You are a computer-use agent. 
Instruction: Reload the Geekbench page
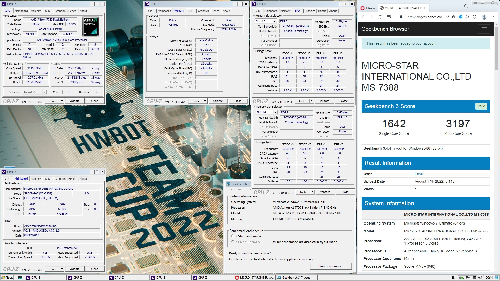pos(380,17)
